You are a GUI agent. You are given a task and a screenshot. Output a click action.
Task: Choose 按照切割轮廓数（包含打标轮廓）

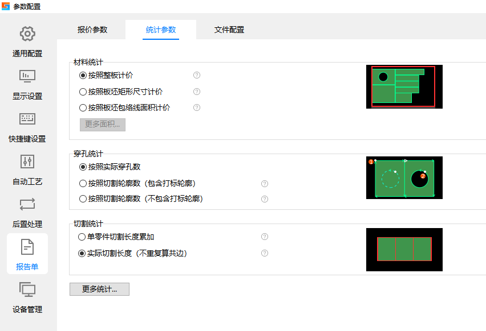tap(137, 183)
